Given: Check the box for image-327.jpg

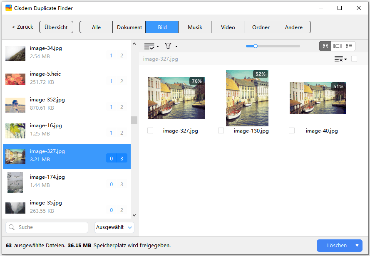Looking at the screenshot, I should click(150, 130).
